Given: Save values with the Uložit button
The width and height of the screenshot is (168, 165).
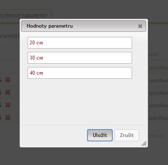Looking at the screenshot, I should point(100,135).
